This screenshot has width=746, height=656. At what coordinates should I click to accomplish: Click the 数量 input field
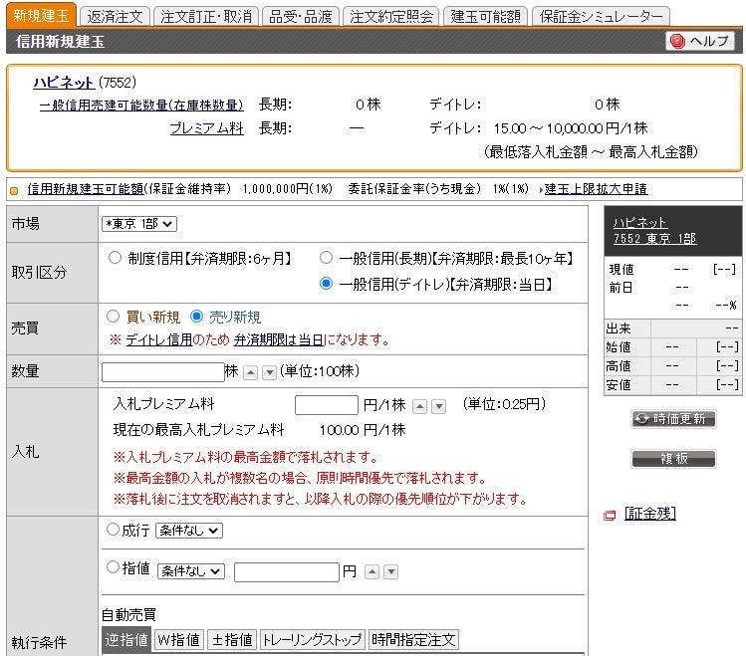162,371
